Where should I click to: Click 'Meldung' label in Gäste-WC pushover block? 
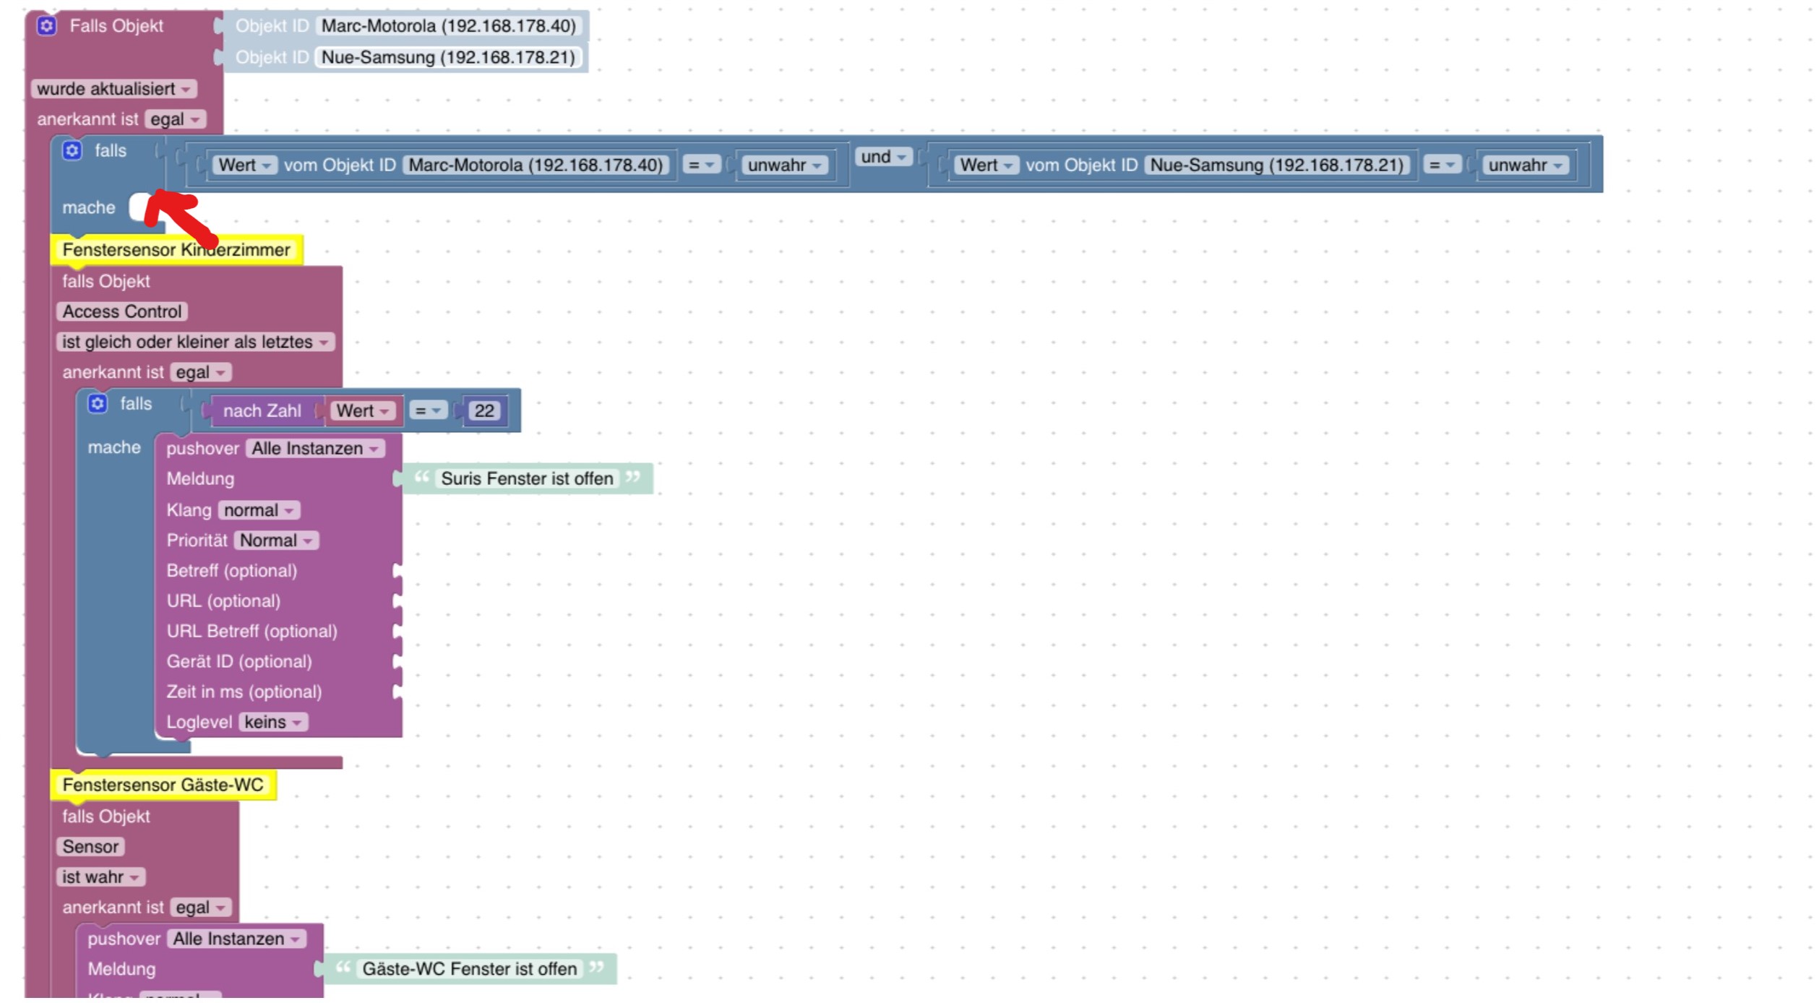pos(121,970)
